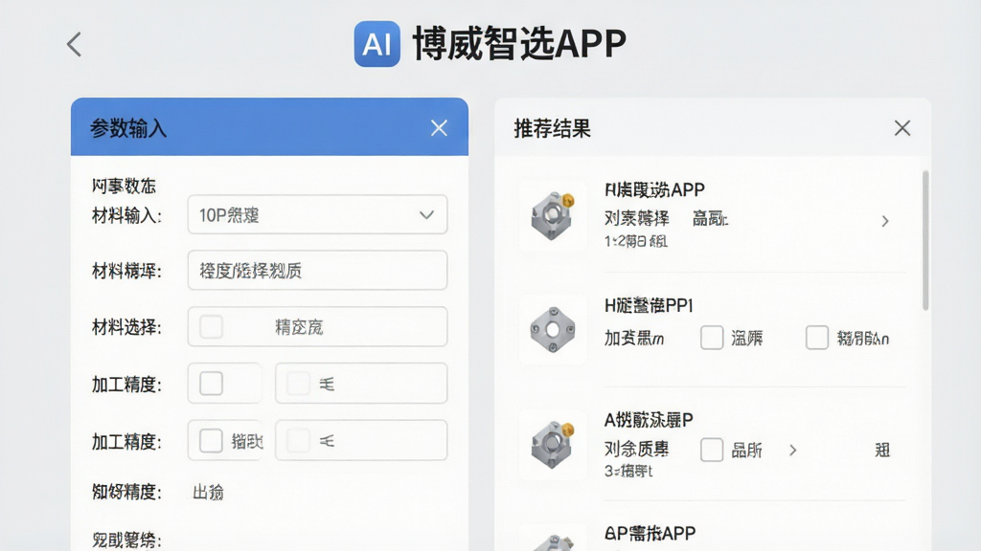Click the 博威智选APP title
Viewport: 981px width, 551px height.
click(x=519, y=44)
